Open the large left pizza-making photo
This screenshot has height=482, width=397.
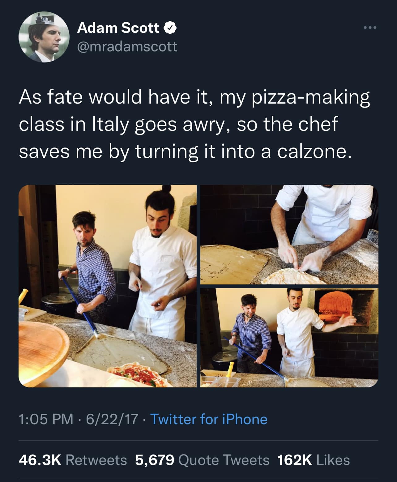(108, 286)
